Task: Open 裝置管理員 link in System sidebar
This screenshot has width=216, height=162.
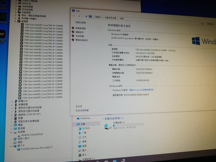Action: coord(80,28)
